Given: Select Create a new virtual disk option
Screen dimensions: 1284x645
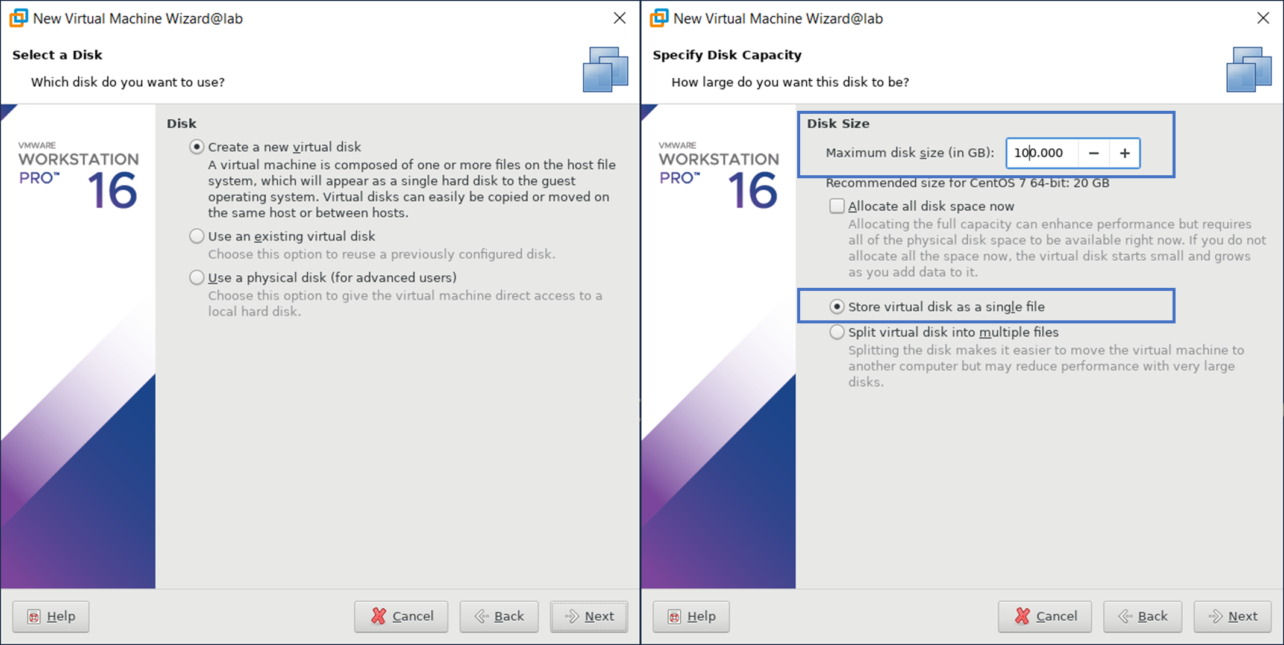Looking at the screenshot, I should click(x=196, y=147).
